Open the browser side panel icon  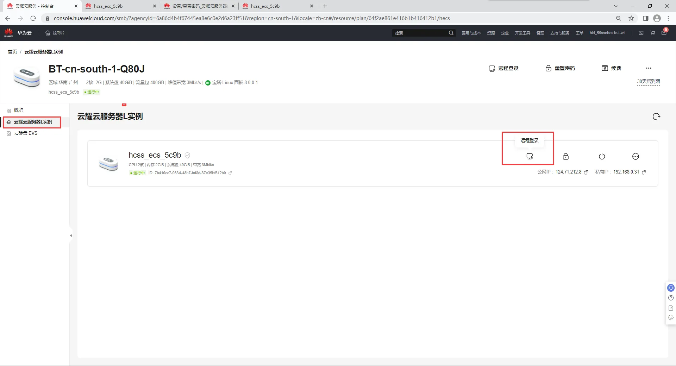pos(645,18)
